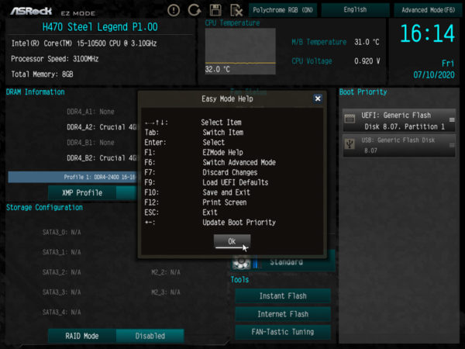This screenshot has height=349, width=465.
Task: Click SATA3_2: N/A storage entry
Action: tap(61, 272)
